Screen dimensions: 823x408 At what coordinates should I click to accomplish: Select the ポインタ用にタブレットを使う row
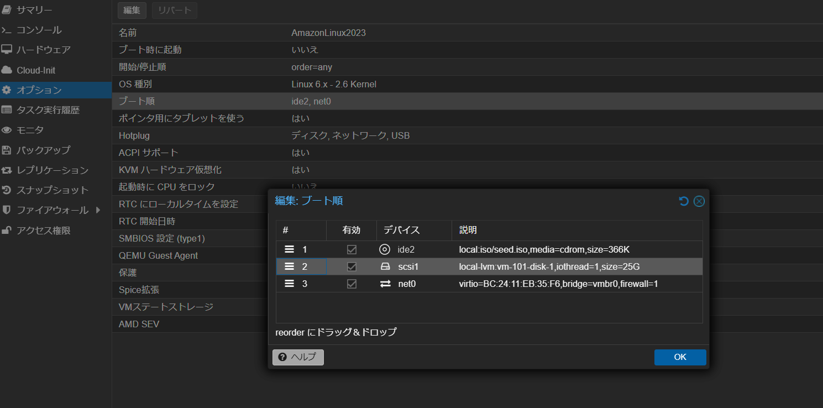pos(467,118)
